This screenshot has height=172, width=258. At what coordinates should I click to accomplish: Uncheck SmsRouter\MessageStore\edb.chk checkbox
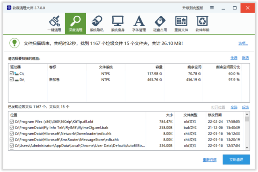[12, 139]
